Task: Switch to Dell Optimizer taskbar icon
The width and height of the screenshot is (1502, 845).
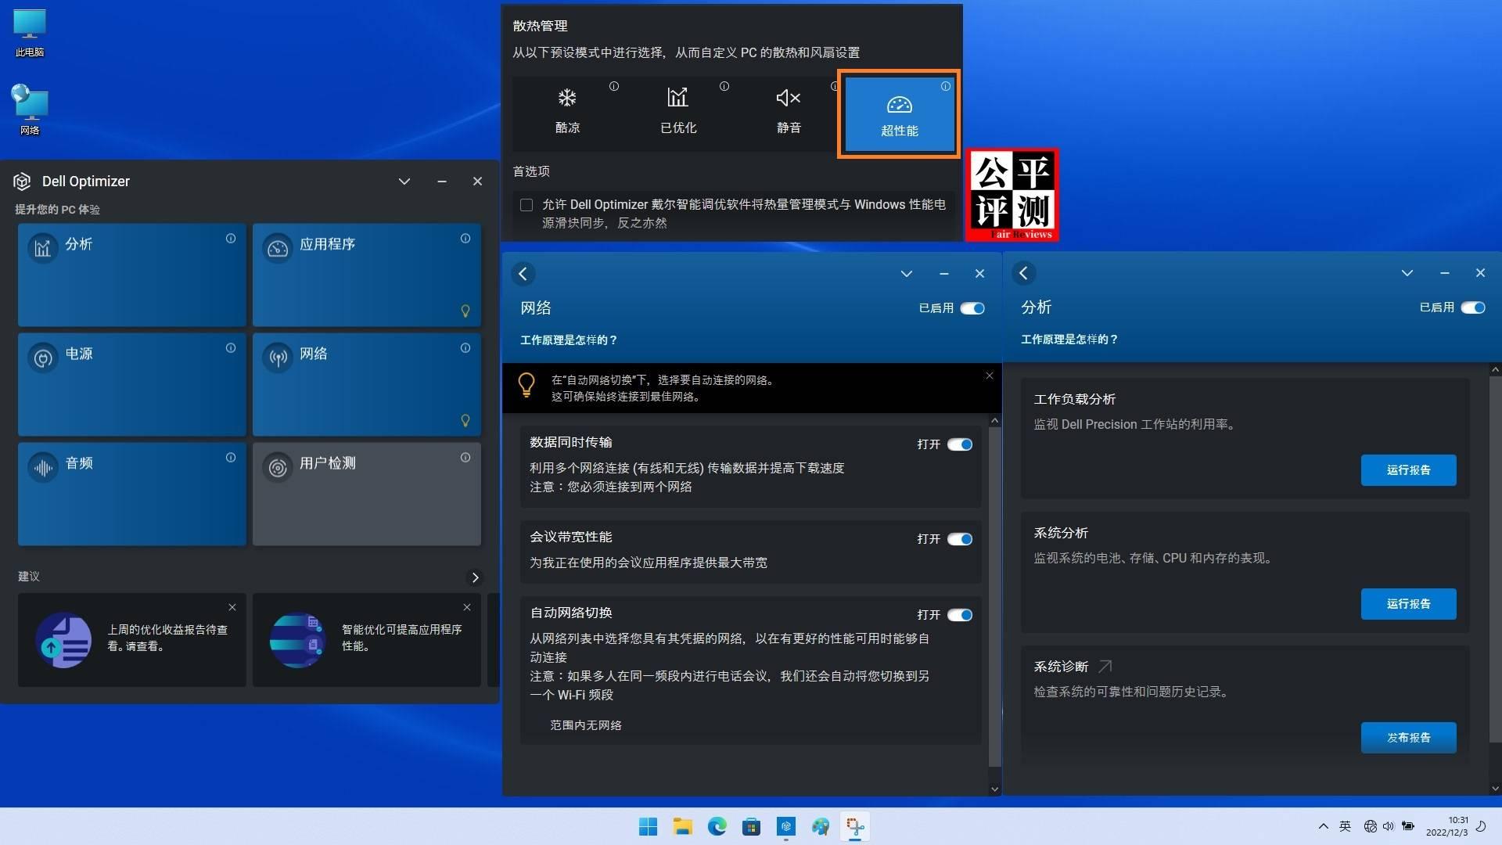Action: tap(785, 826)
